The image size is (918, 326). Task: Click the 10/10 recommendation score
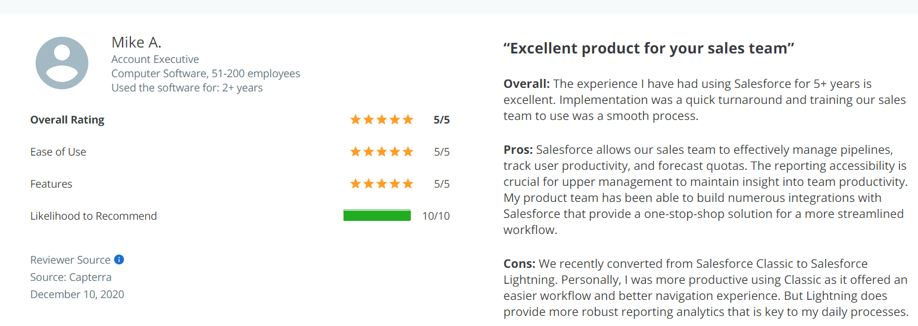[x=436, y=216]
